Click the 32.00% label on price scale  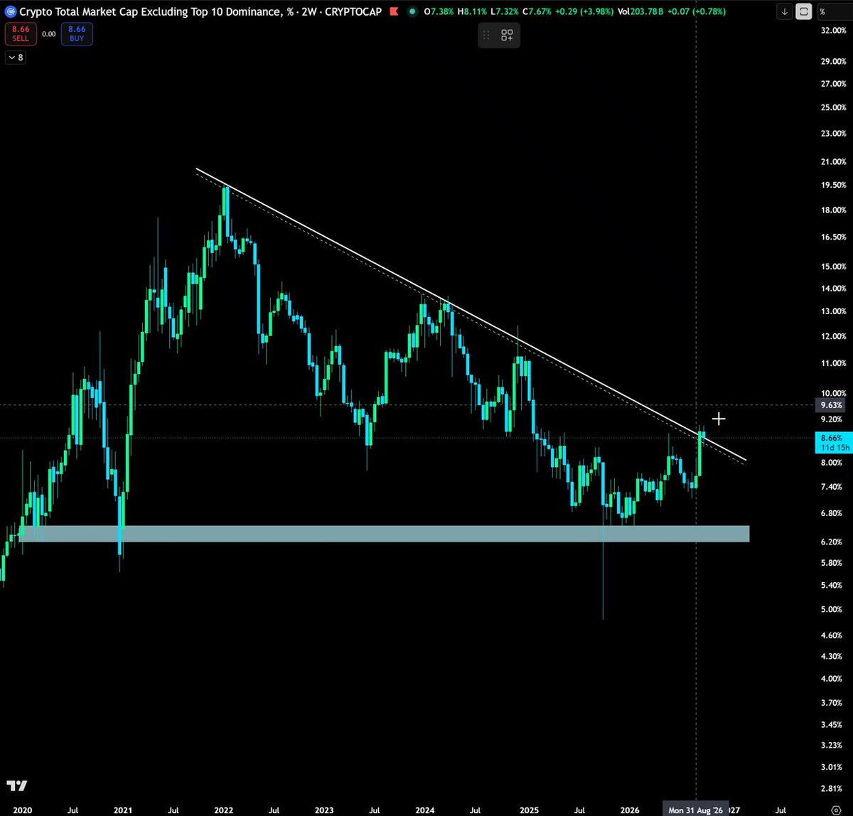coord(833,31)
